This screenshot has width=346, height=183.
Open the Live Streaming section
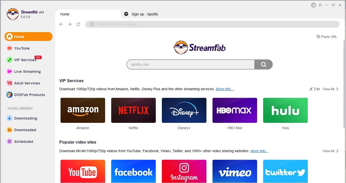tap(27, 72)
